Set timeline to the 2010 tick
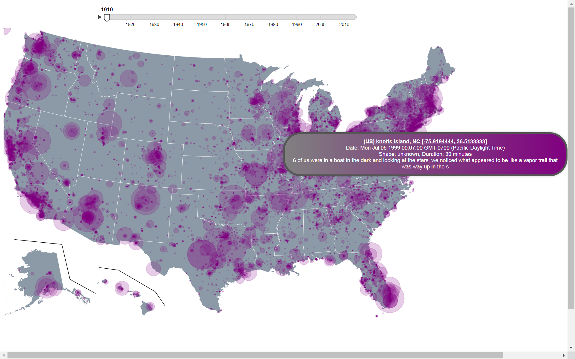 point(344,17)
